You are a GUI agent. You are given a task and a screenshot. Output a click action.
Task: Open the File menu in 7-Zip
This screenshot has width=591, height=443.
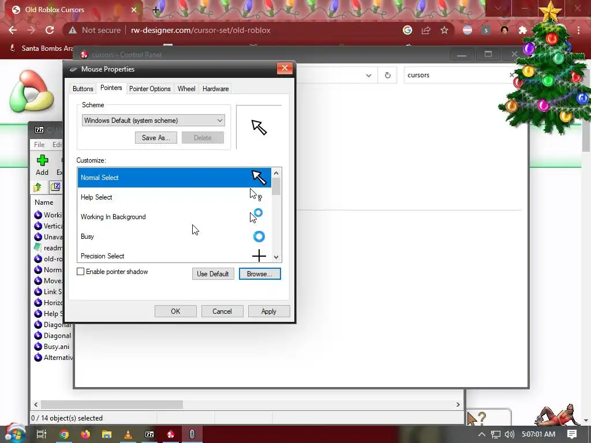point(39,145)
